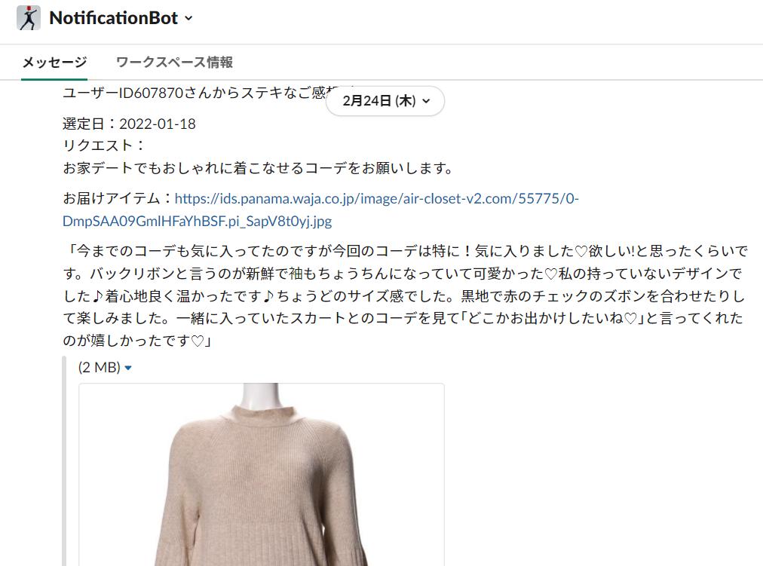Click the リクエスト： label text

103,145
